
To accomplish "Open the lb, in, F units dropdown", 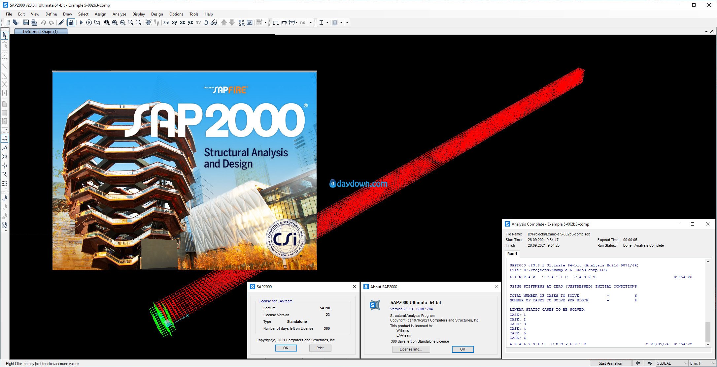I will [x=702, y=363].
